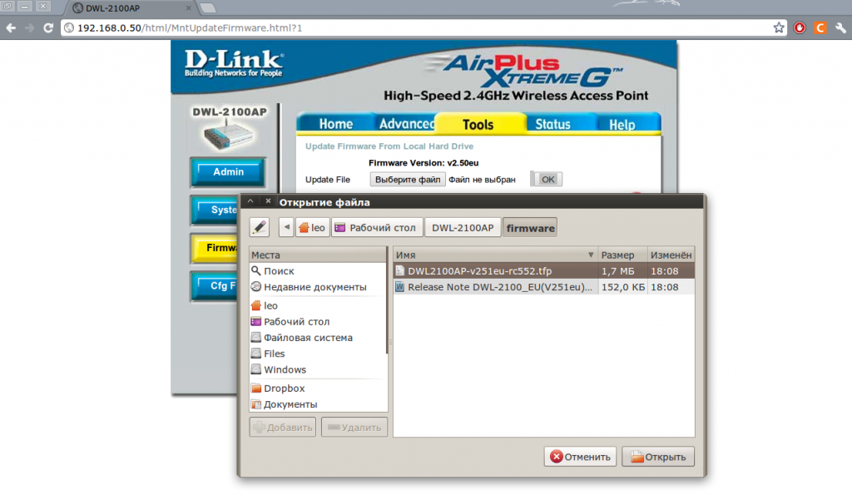Image resolution: width=852 pixels, height=495 pixels.
Task: Open Документы bookmark in sidebar
Action: 319,404
